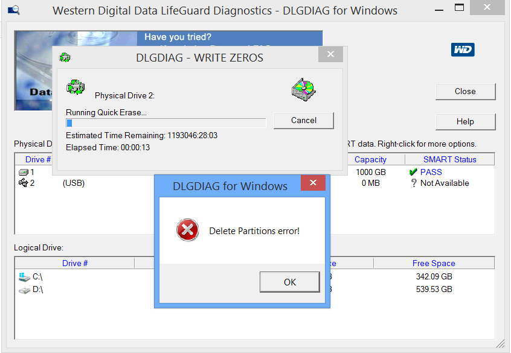The image size is (511, 353).
Task: Click the 'Physical Drive 2:' label
Action: [124, 96]
